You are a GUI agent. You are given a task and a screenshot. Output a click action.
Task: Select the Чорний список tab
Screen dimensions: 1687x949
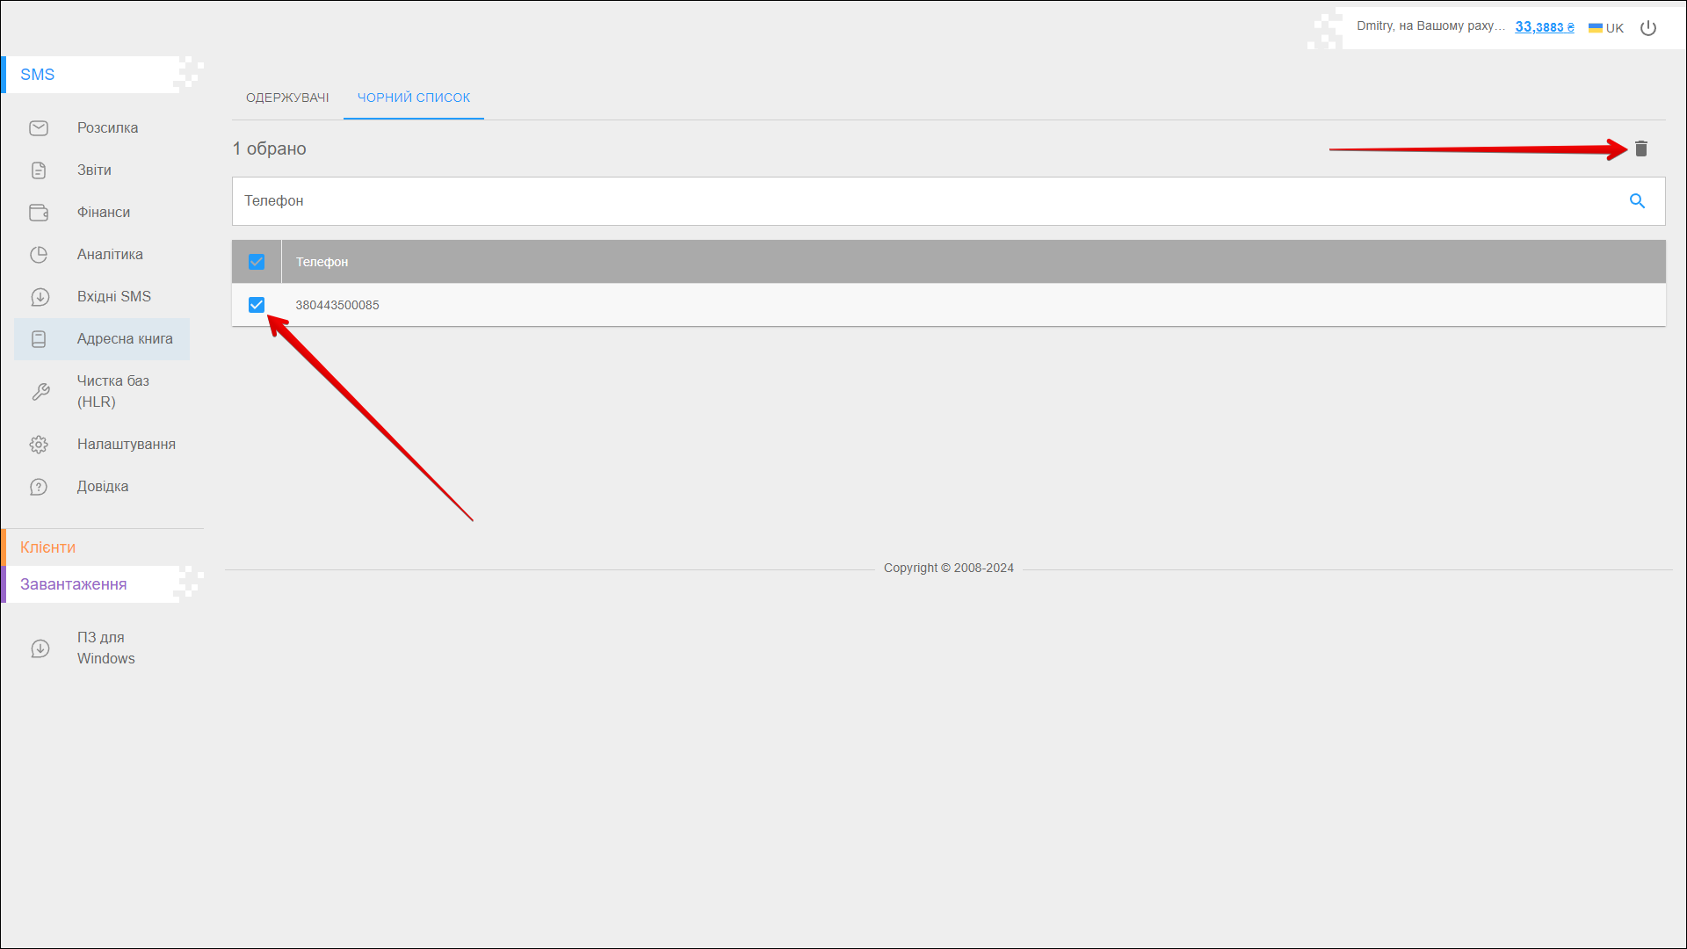[x=414, y=98]
